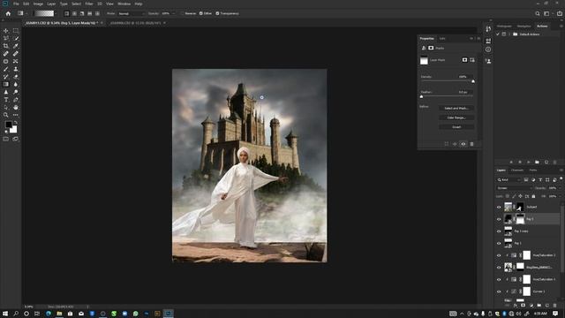Open gradient Mode dropdown (Normal)
Viewport: 565px width, 318px height.
(132, 13)
